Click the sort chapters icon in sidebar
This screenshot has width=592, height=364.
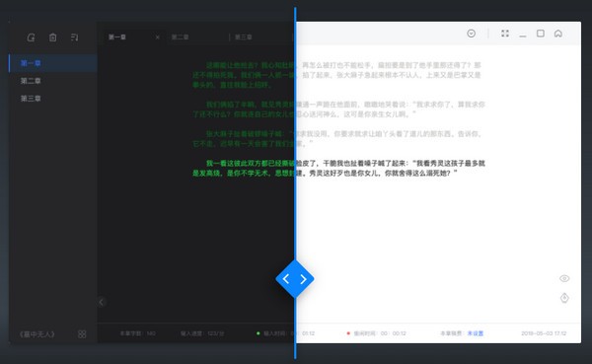(x=74, y=37)
